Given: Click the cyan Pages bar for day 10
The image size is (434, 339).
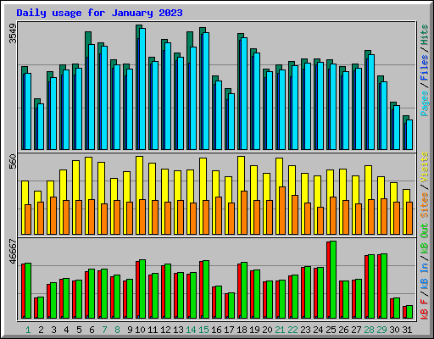Looking at the screenshot, I should pos(142,89).
